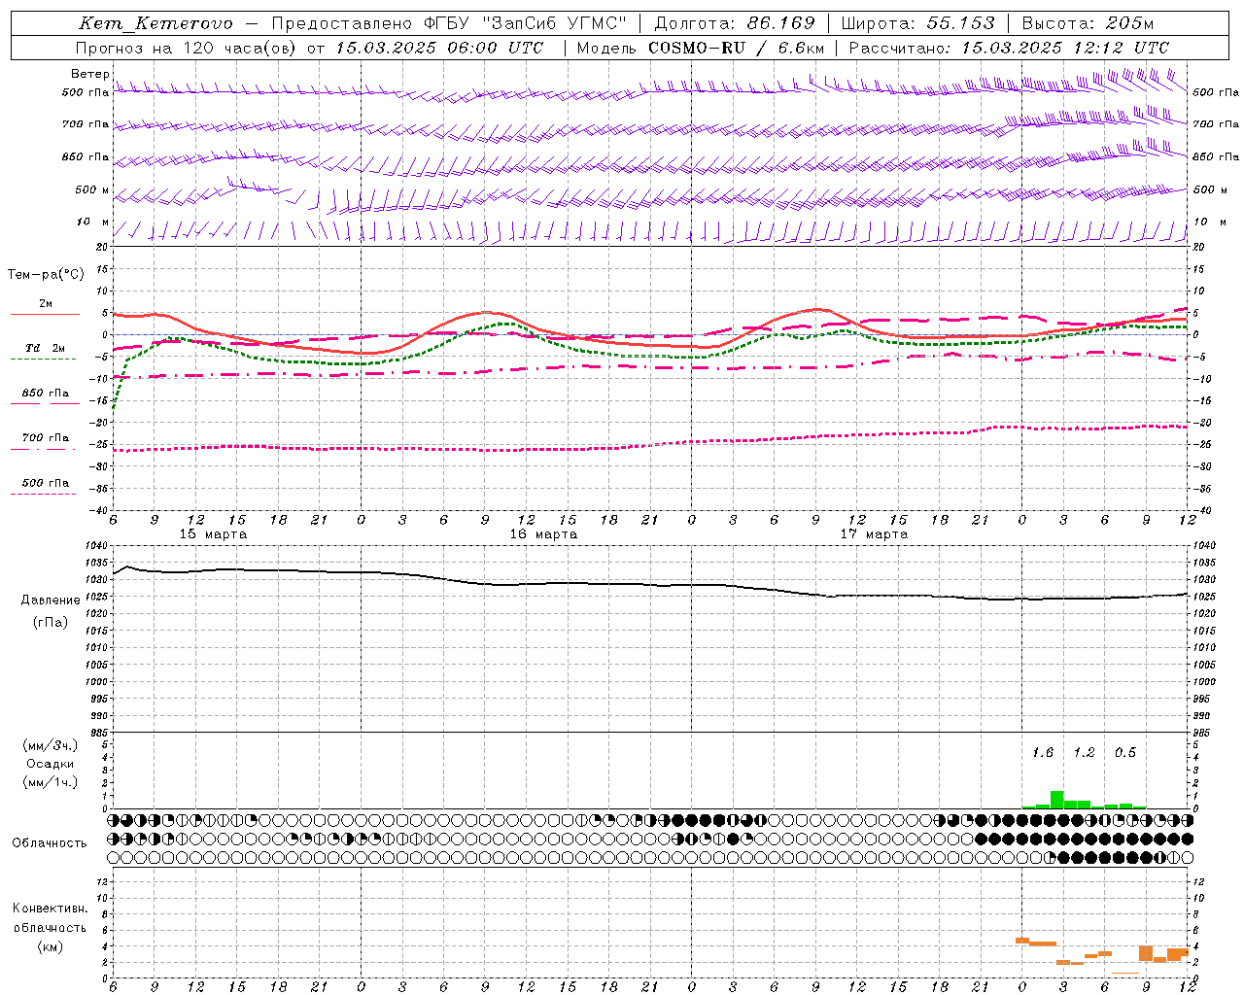The image size is (1244, 995).
Task: Click the Осадки precipitation label
Action: click(x=51, y=765)
